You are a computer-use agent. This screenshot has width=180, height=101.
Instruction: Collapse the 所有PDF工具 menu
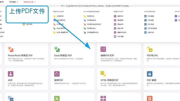pyautogui.click(x=30, y=2)
